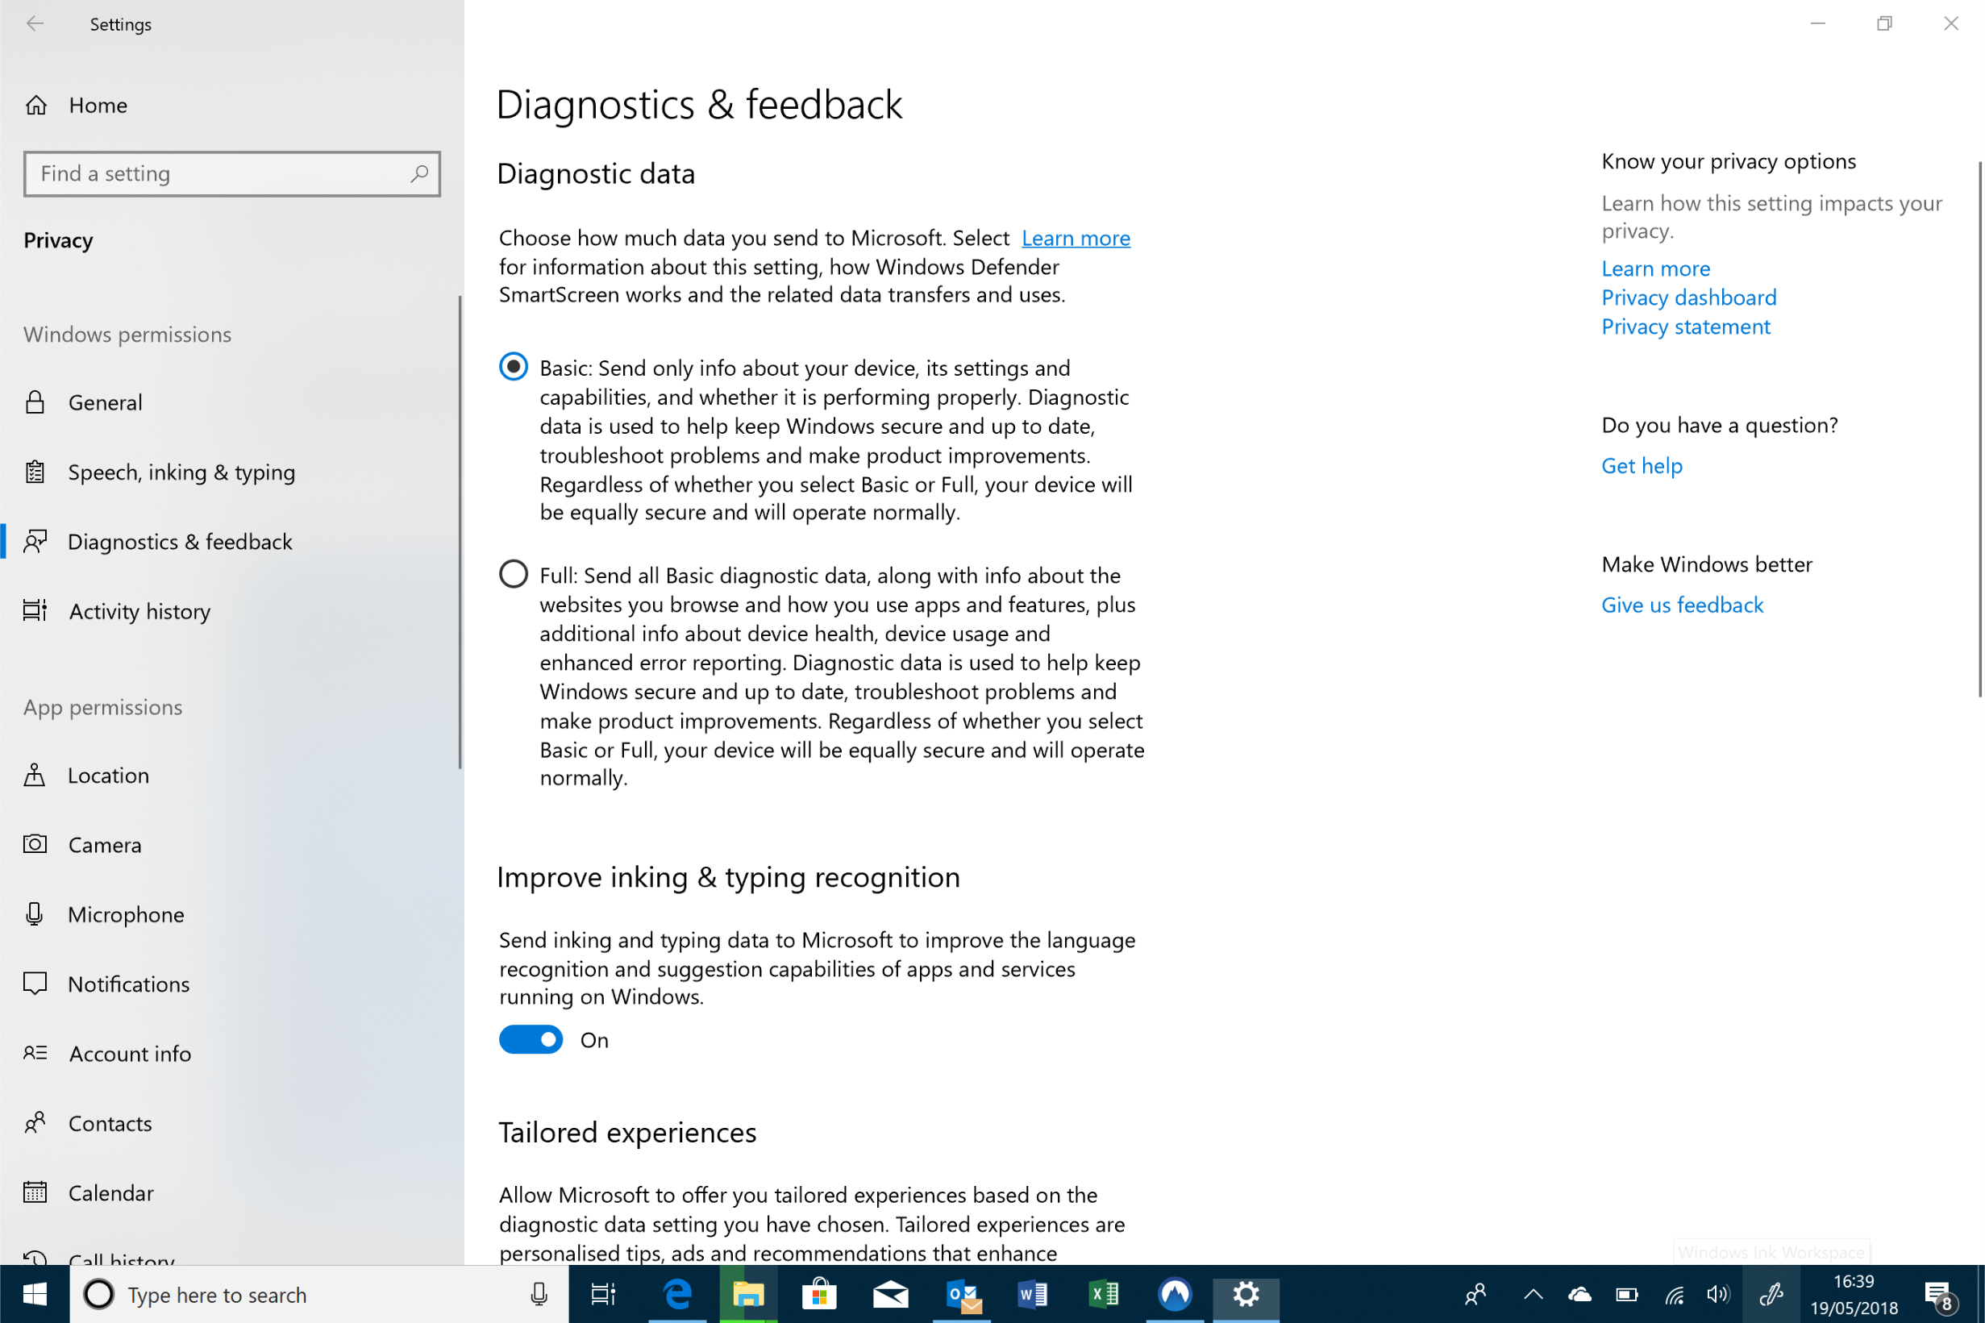Open Microsoft Edge from taskbar
This screenshot has height=1323, width=1985.
[677, 1294]
